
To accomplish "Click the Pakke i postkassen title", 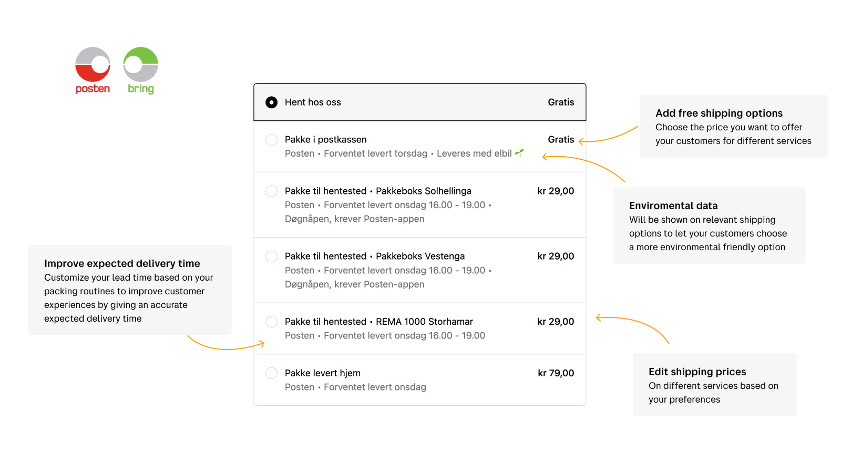I will pyautogui.click(x=326, y=140).
